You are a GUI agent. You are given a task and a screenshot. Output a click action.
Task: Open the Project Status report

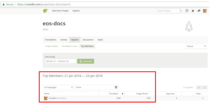(x=52, y=46)
